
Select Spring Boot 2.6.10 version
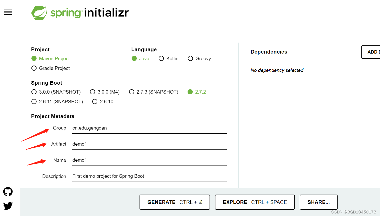pyautogui.click(x=103, y=101)
